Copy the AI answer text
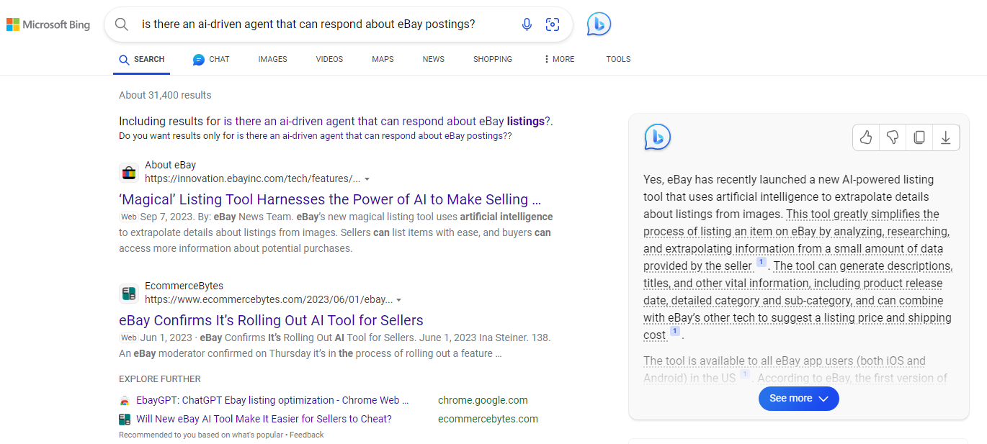Image resolution: width=987 pixels, height=444 pixels. (x=919, y=137)
